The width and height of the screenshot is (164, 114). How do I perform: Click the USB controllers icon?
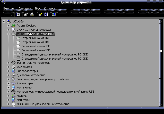[13, 92]
